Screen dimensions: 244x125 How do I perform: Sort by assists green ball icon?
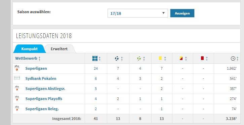pos(139,59)
